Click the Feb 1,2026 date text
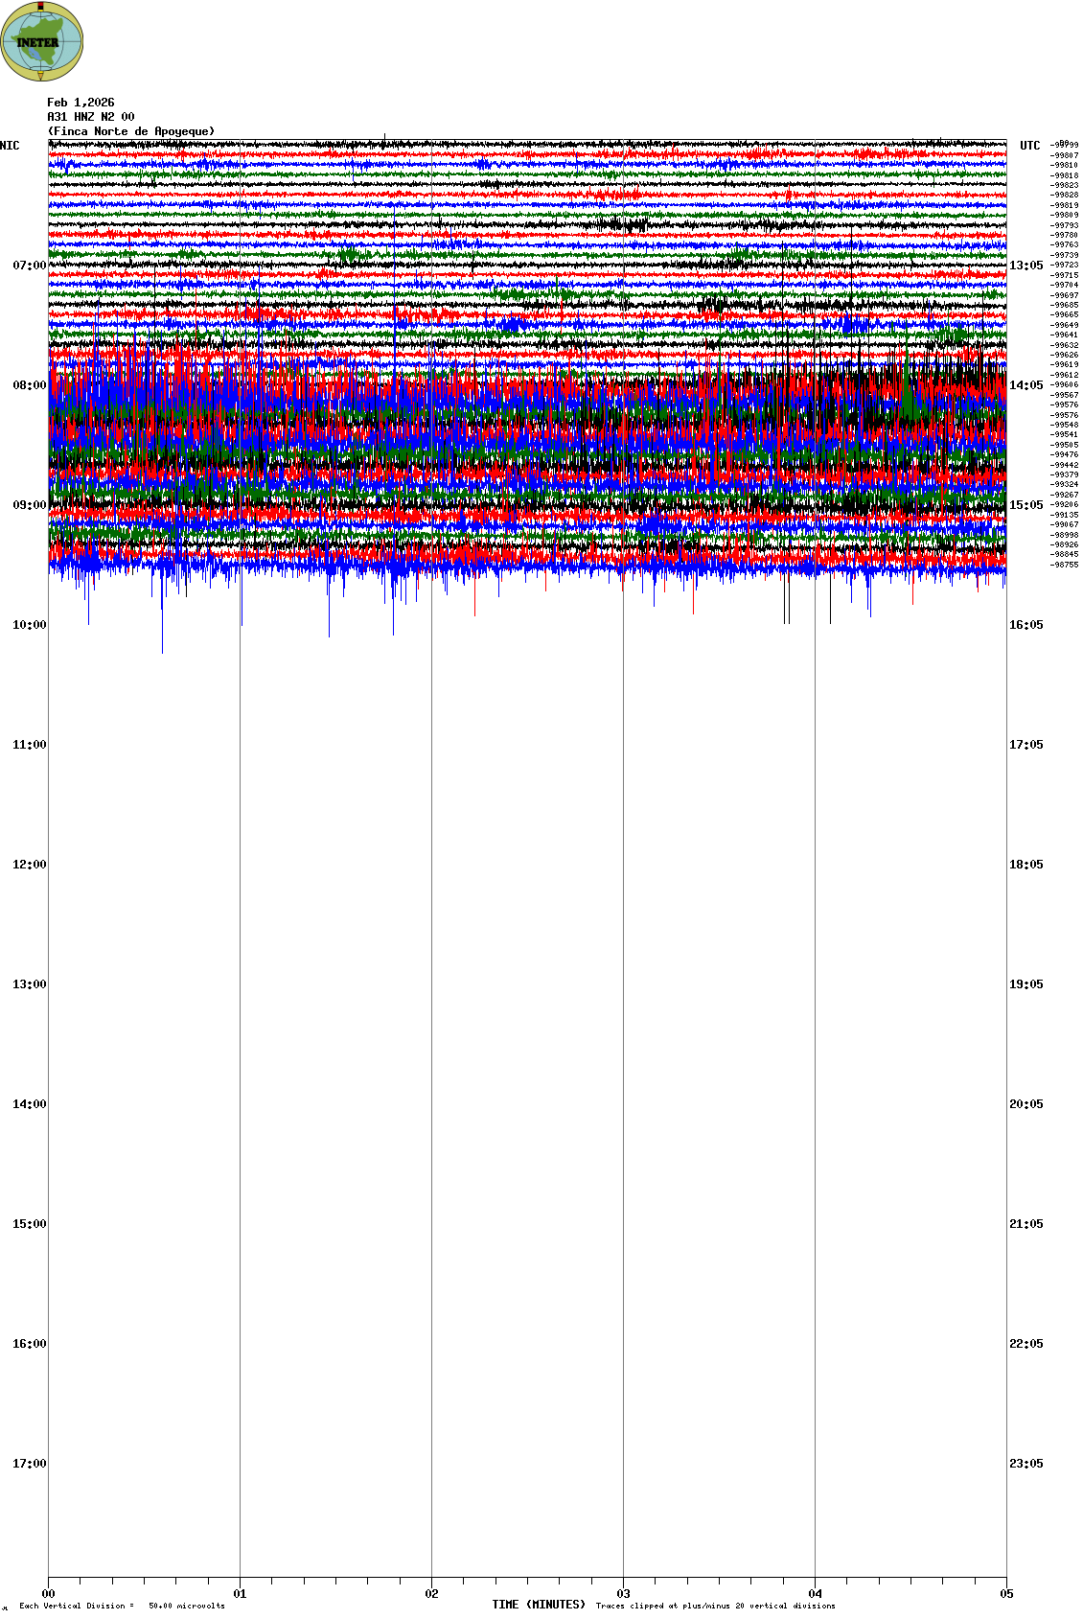This screenshot has width=1083, height=1619. click(x=81, y=103)
